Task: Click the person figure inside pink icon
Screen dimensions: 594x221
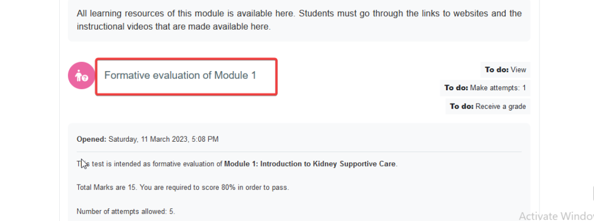Action: pyautogui.click(x=79, y=76)
